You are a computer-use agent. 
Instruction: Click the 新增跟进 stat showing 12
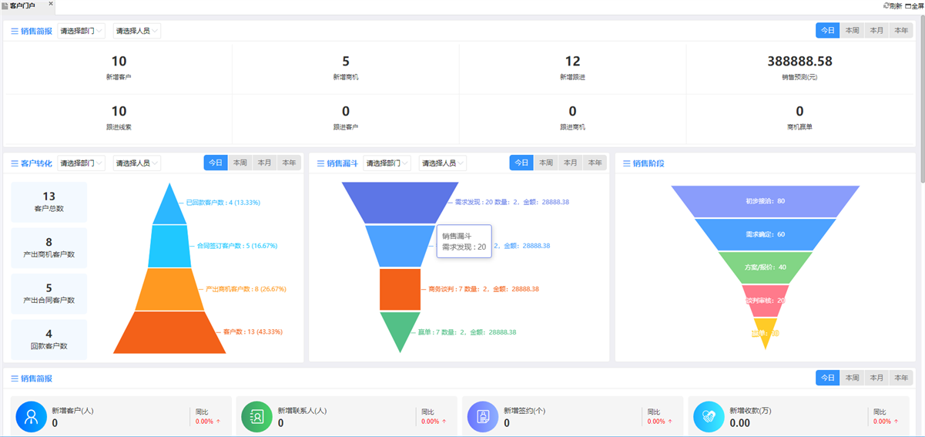coord(572,68)
